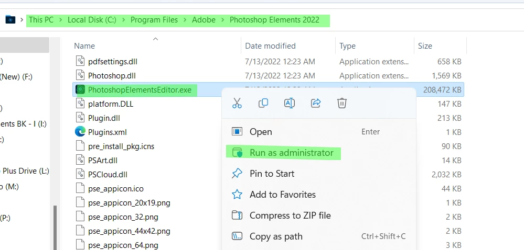Click Photoshop Elements 2022 breadcrumb

[274, 20]
